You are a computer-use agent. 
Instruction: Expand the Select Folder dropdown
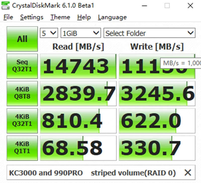(x=149, y=33)
